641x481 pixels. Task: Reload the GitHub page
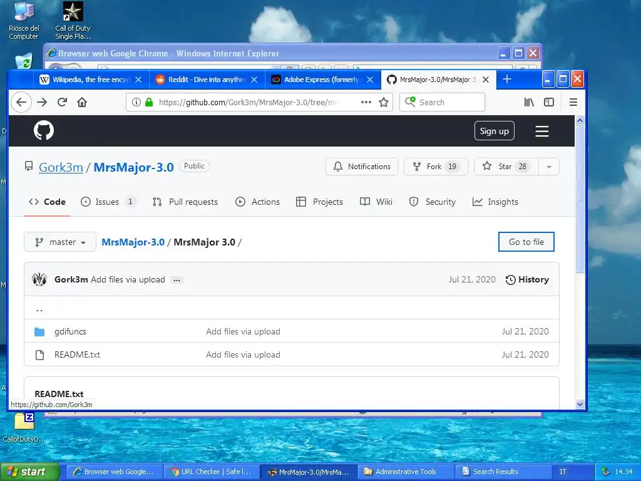[62, 102]
